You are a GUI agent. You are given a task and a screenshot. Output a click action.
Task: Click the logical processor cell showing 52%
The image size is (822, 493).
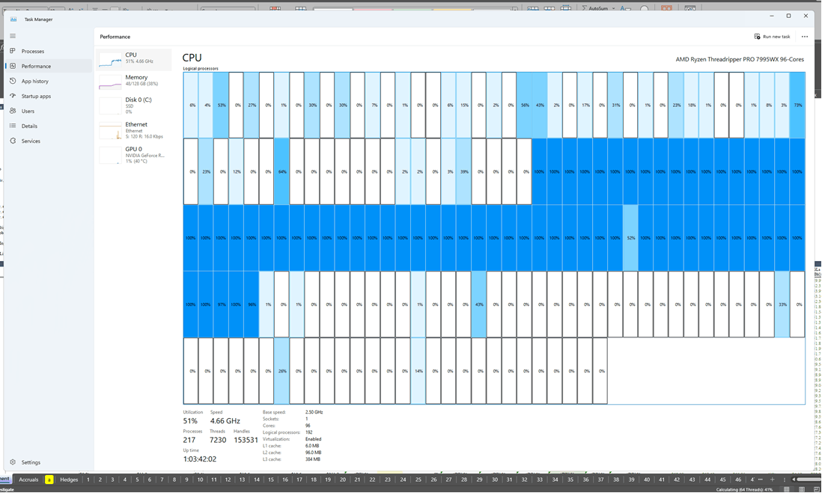630,238
